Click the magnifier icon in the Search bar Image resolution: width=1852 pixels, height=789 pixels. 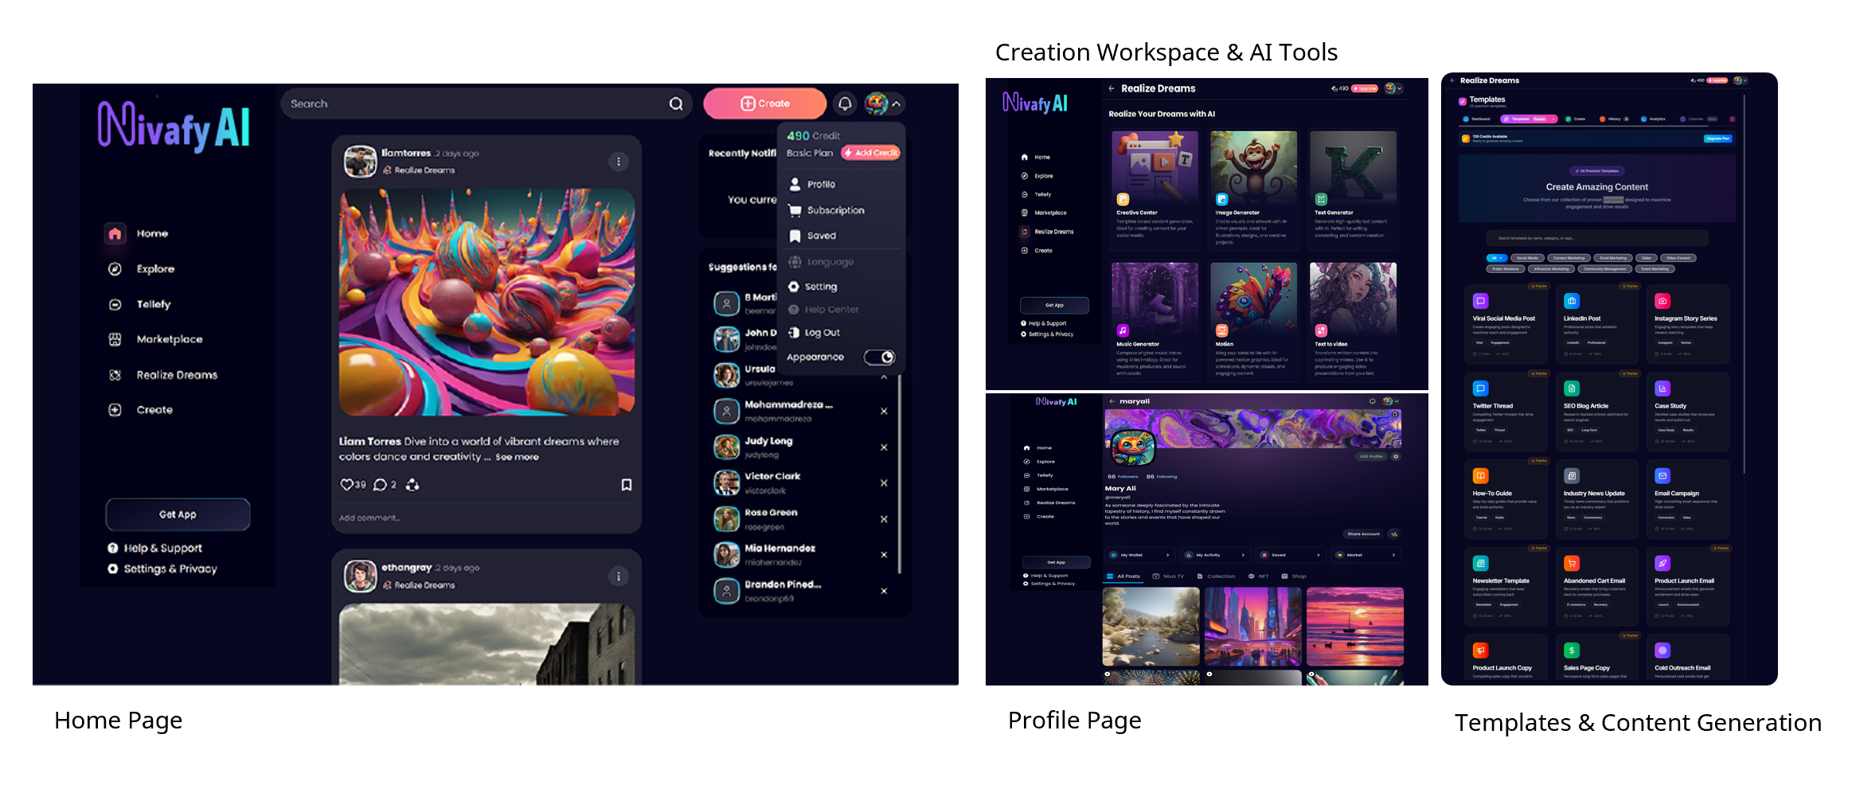[x=676, y=104]
